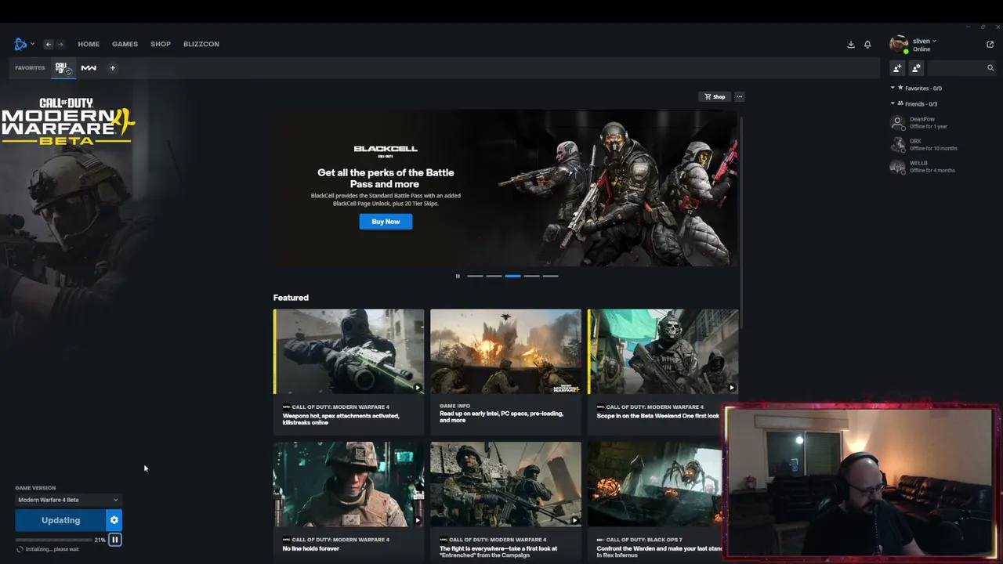Select friend WELLB

tap(925, 167)
